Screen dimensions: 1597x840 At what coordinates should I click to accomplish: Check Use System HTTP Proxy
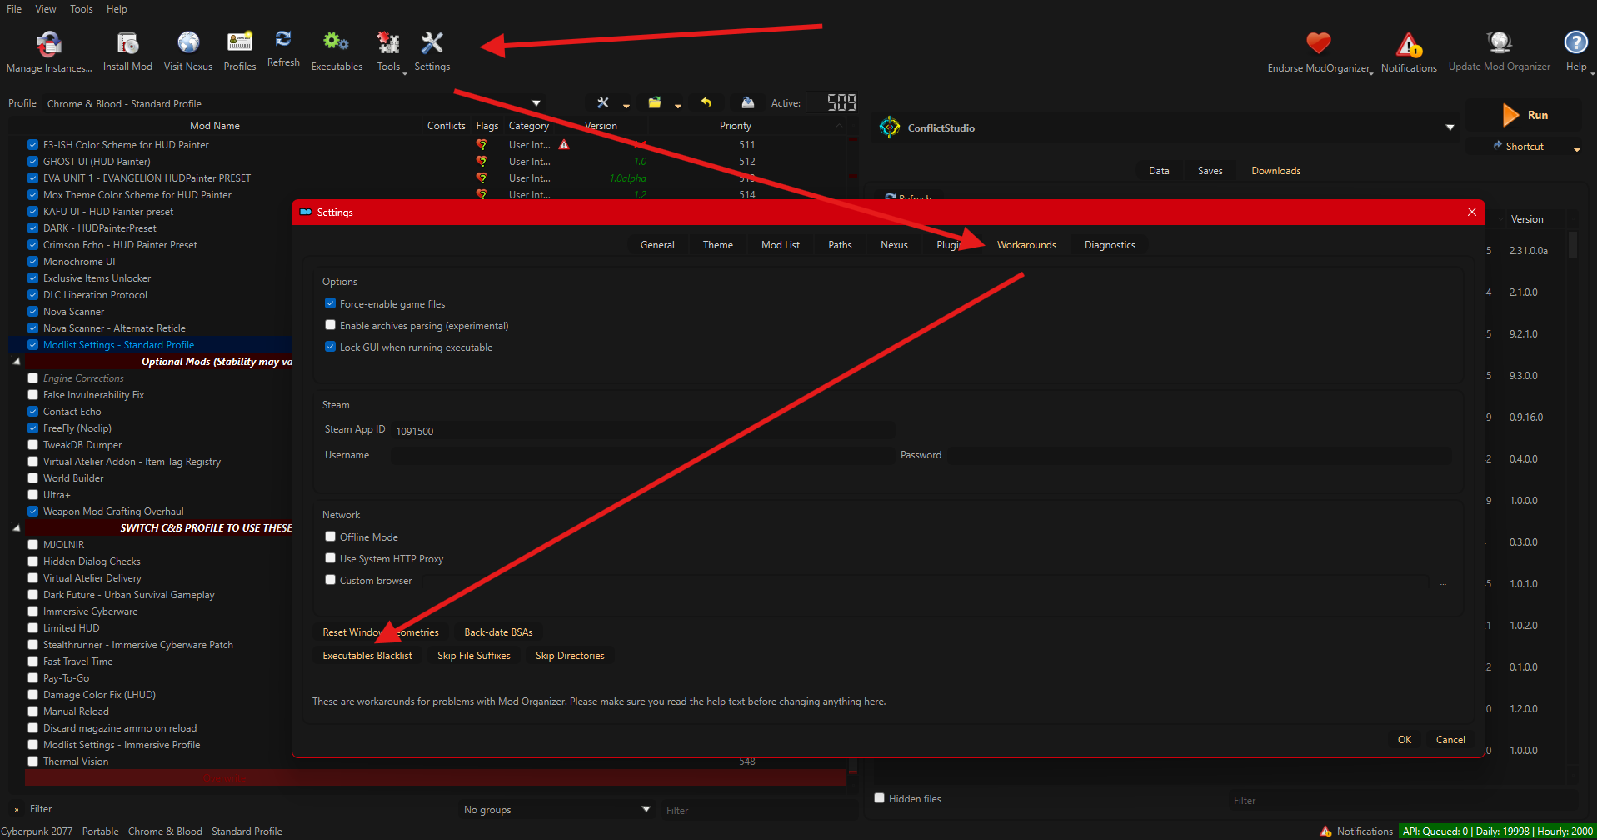pos(330,558)
